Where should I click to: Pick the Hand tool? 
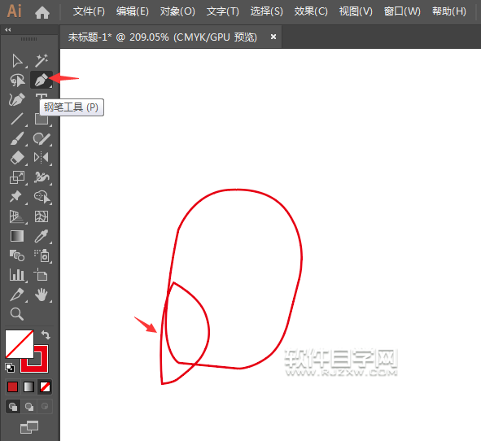point(42,295)
